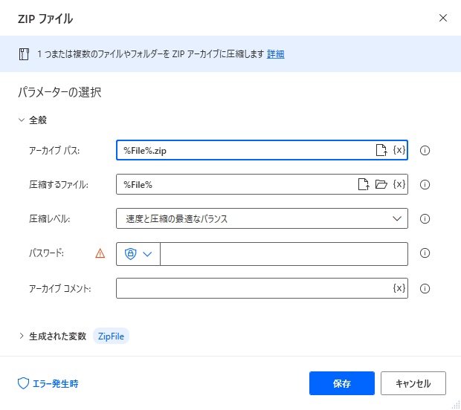
Task: Click info icon next to アーカイブ パス
Action: (425, 150)
